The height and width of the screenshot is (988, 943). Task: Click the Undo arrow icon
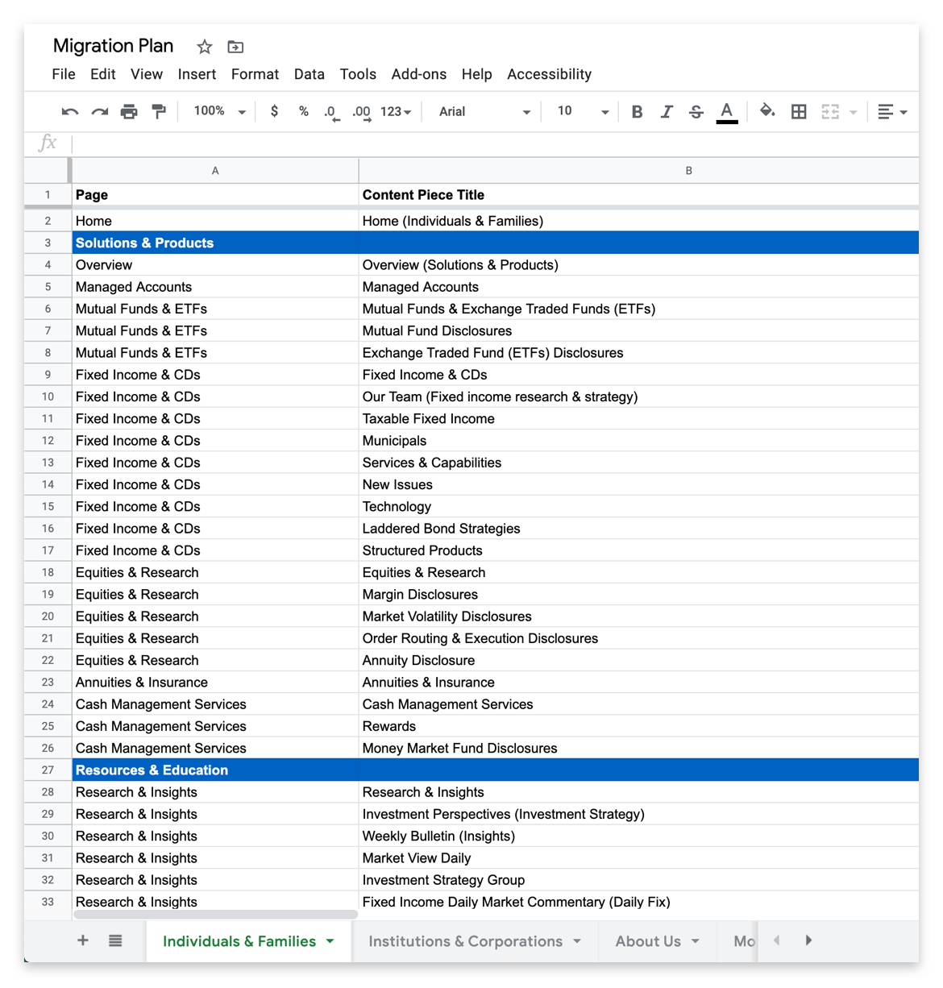tap(70, 112)
